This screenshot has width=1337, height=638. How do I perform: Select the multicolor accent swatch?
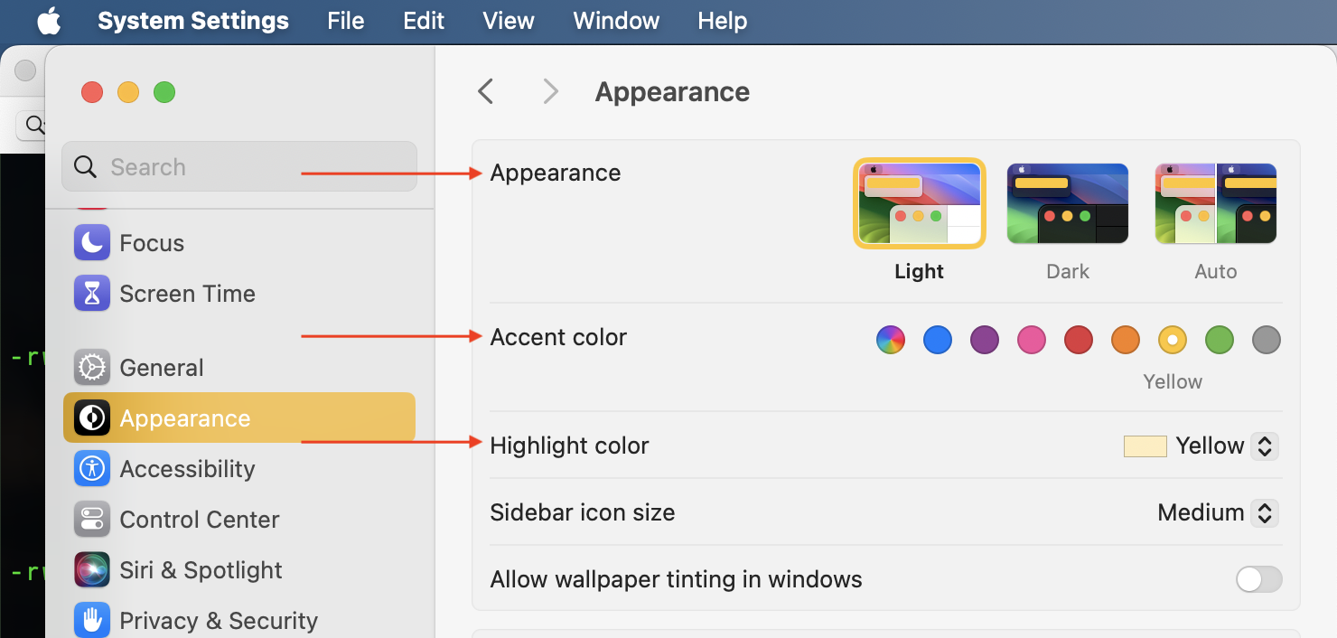tap(891, 340)
